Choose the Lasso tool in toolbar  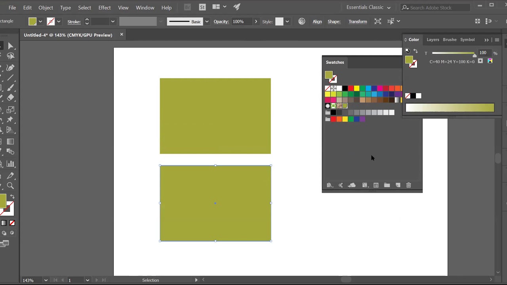[11, 56]
